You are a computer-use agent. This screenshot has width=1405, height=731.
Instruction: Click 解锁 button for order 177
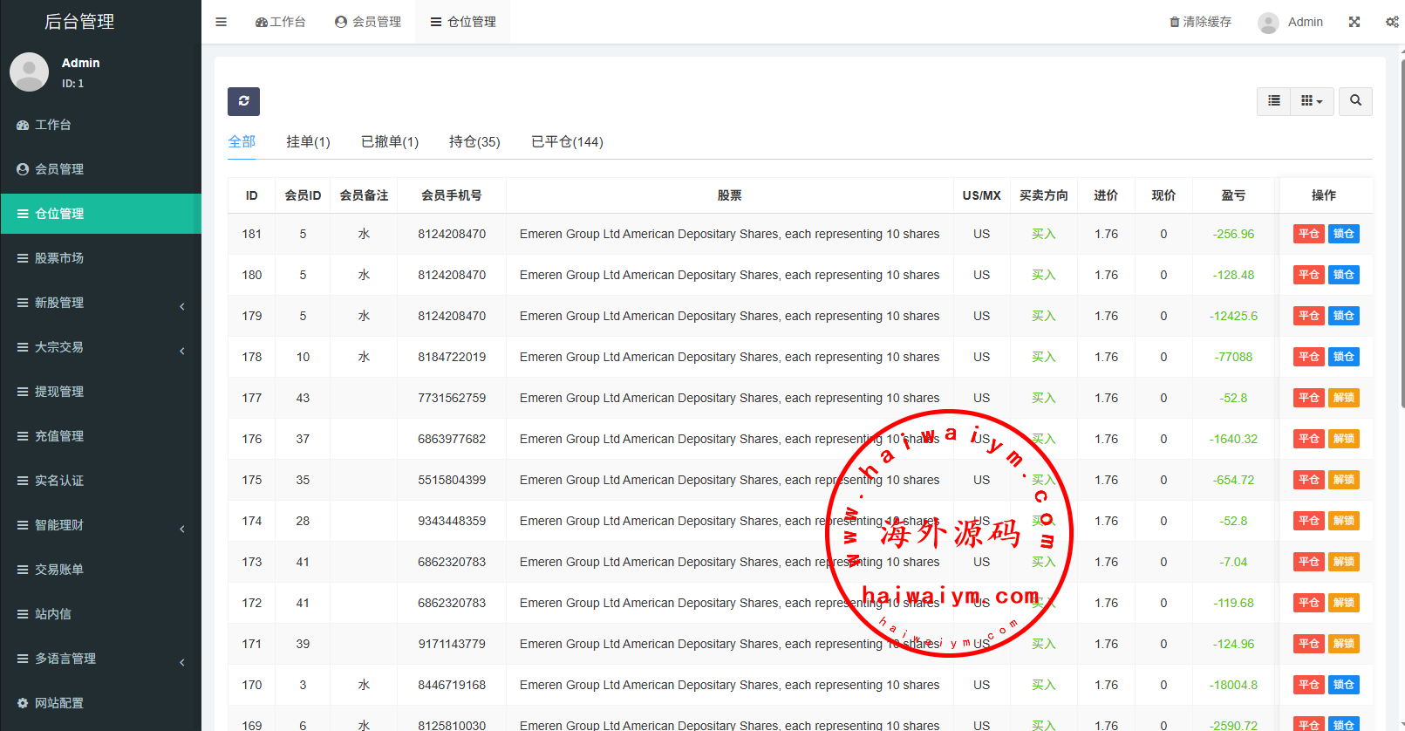coord(1343,398)
